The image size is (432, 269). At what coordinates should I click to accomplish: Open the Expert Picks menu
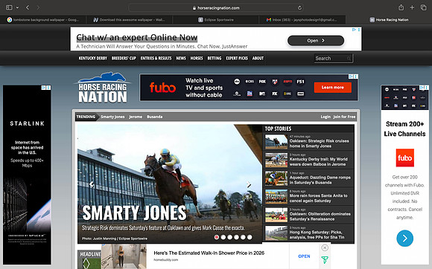tap(237, 58)
